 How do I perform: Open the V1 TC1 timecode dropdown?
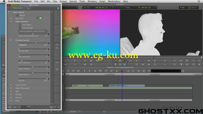pyautogui.click(x=113, y=7)
